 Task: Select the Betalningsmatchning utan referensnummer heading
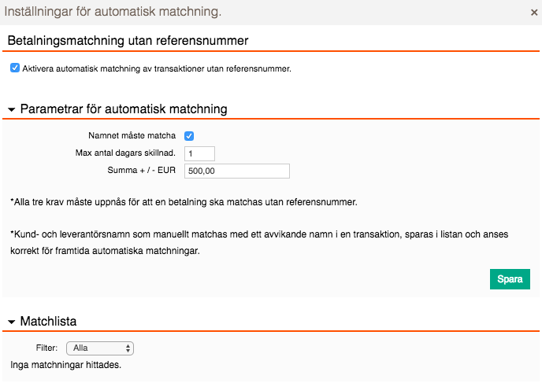point(128,41)
